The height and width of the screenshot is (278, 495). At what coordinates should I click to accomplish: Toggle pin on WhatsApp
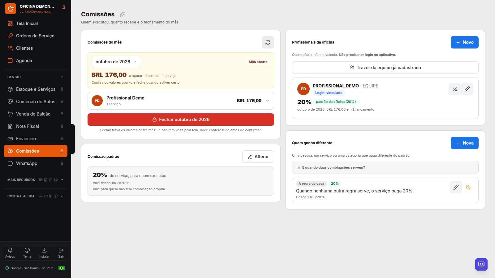(62, 163)
